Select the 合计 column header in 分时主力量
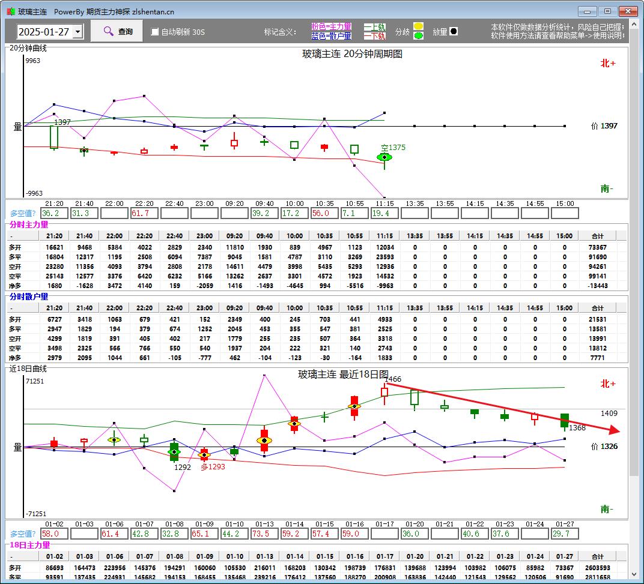The height and width of the screenshot is (584, 644). pyautogui.click(x=597, y=236)
